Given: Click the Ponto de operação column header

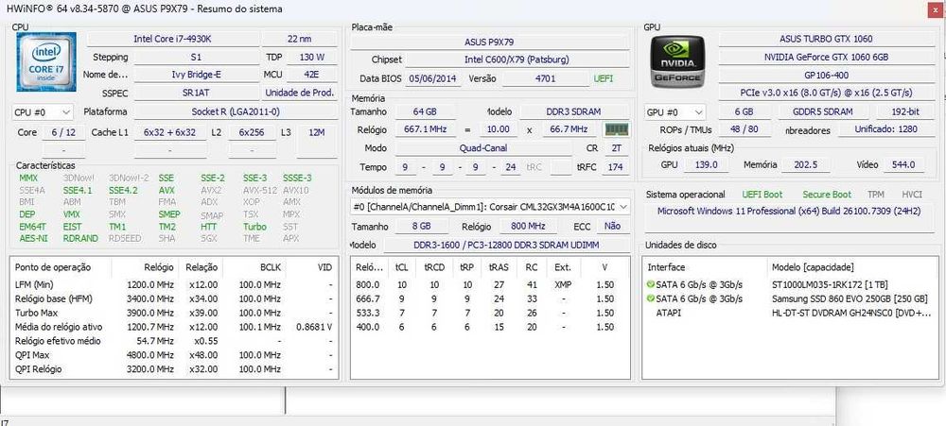Looking at the screenshot, I should (61, 267).
